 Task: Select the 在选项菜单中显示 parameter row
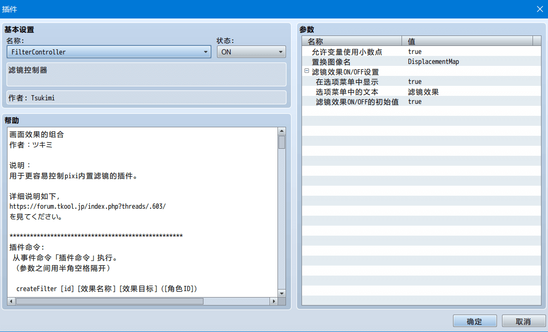coord(421,82)
